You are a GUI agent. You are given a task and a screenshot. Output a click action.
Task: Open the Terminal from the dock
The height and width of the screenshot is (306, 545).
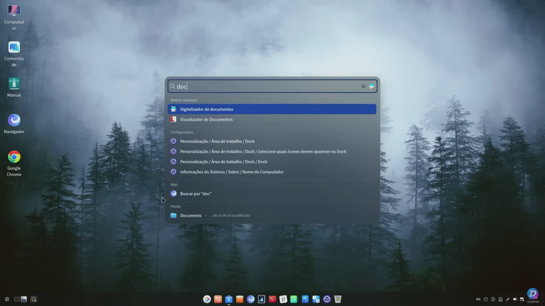pyautogui.click(x=272, y=299)
